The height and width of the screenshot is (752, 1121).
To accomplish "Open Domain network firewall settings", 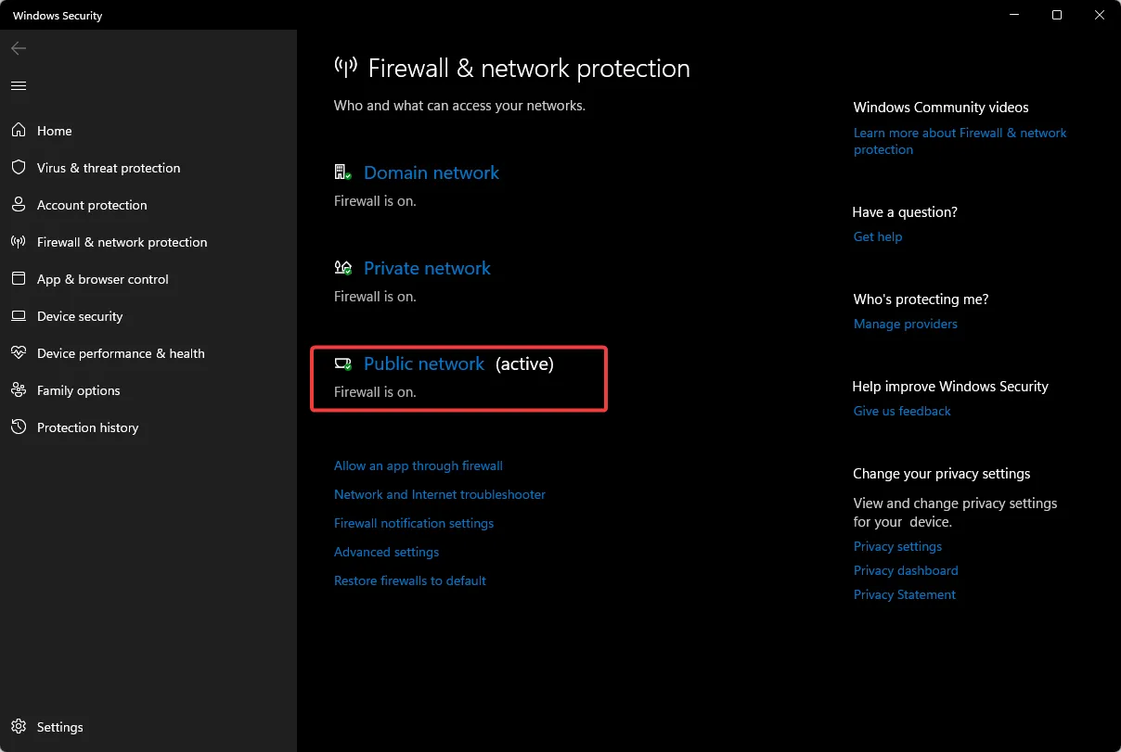I will (x=432, y=172).
